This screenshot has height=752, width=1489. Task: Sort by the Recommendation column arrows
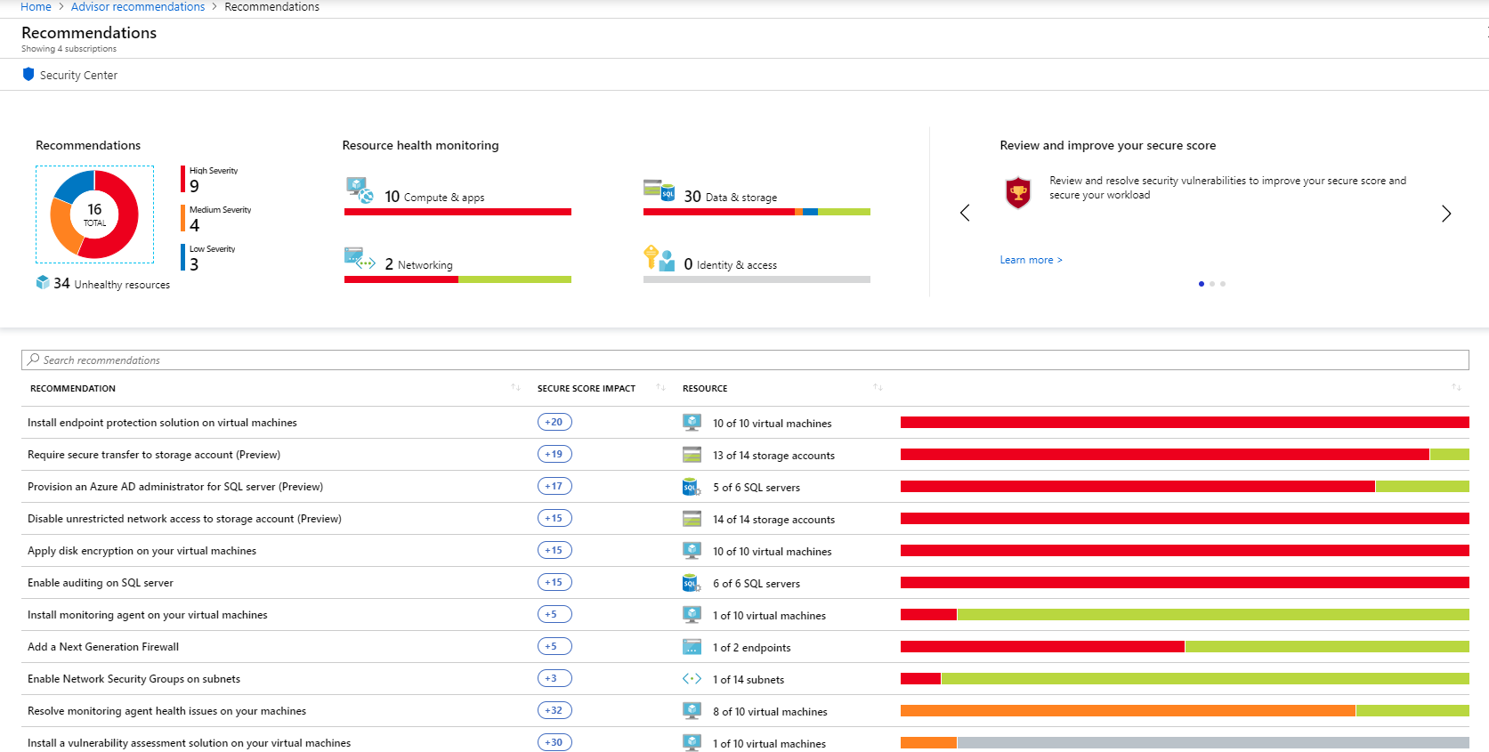515,387
